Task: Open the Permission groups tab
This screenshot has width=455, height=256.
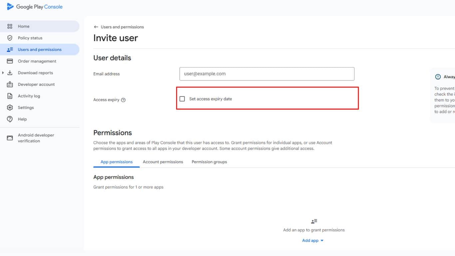Action: pyautogui.click(x=209, y=162)
